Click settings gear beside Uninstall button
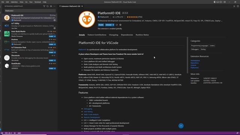 120,25
